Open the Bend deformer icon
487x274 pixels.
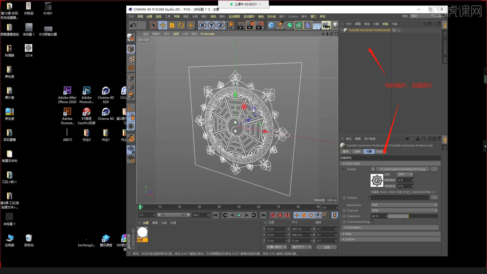click(x=308, y=25)
